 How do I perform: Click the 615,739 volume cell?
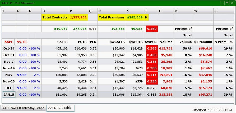166,48
